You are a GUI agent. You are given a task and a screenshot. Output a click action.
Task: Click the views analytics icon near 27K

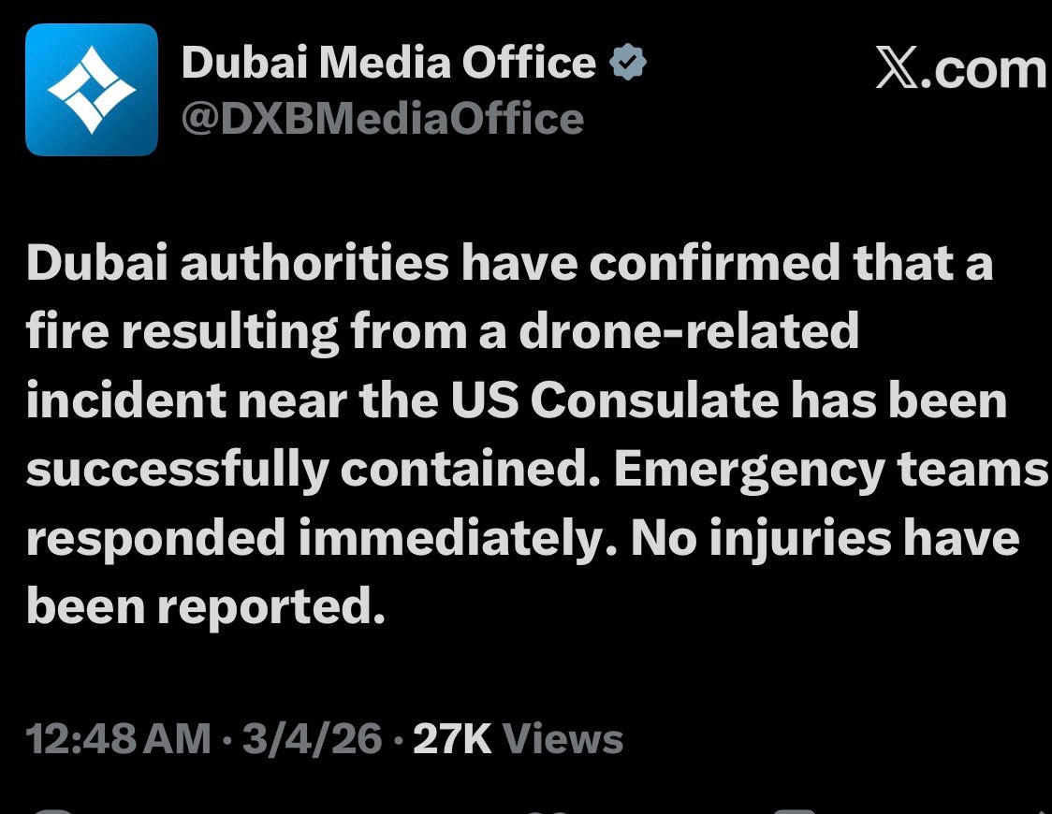point(451,739)
